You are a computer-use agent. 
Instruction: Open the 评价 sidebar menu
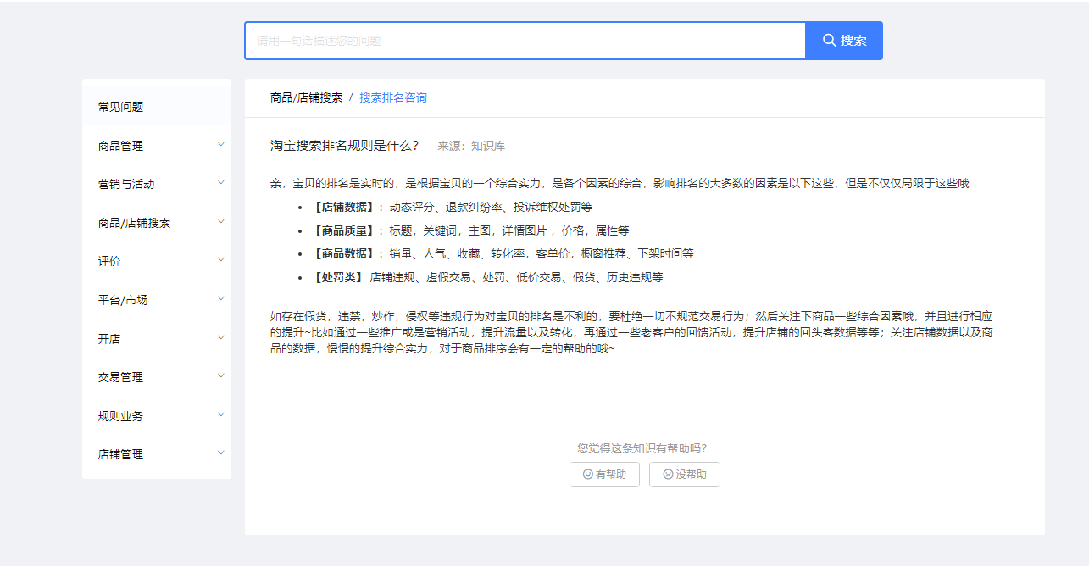[x=157, y=261]
